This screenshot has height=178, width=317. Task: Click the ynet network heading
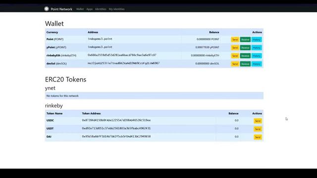pos(50,88)
